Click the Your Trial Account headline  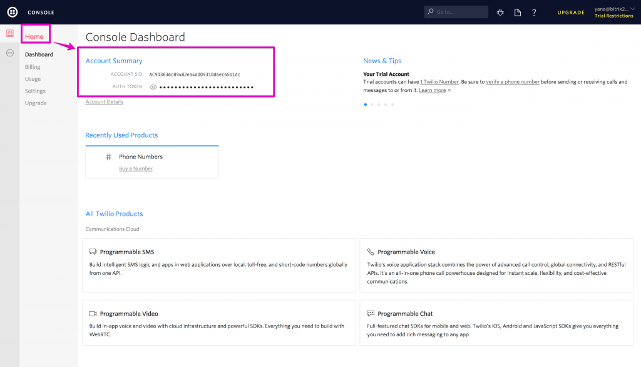(386, 74)
